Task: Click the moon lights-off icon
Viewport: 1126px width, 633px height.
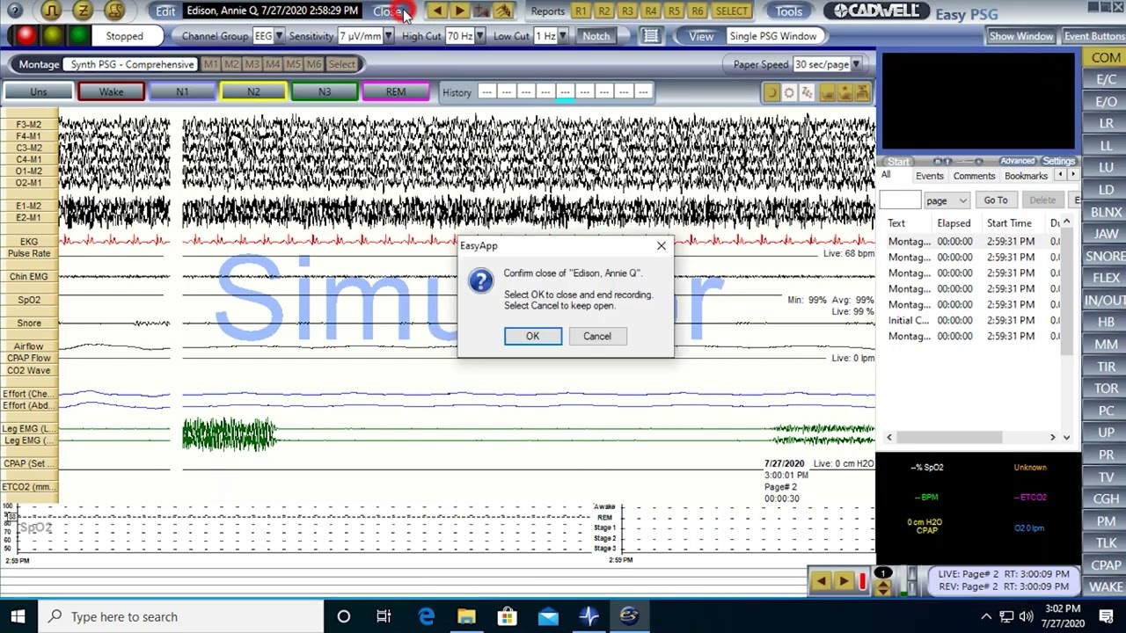Action: (x=771, y=92)
